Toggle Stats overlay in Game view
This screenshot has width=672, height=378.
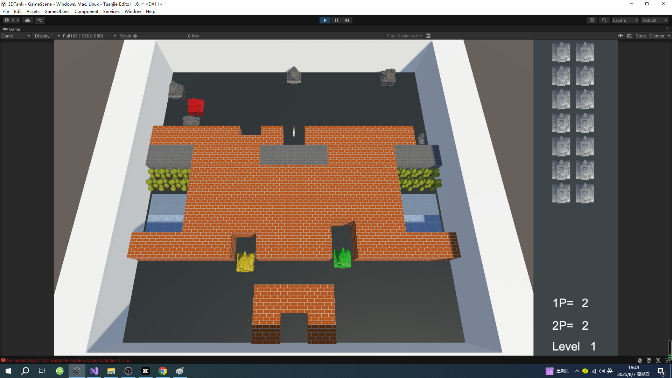pyautogui.click(x=640, y=36)
